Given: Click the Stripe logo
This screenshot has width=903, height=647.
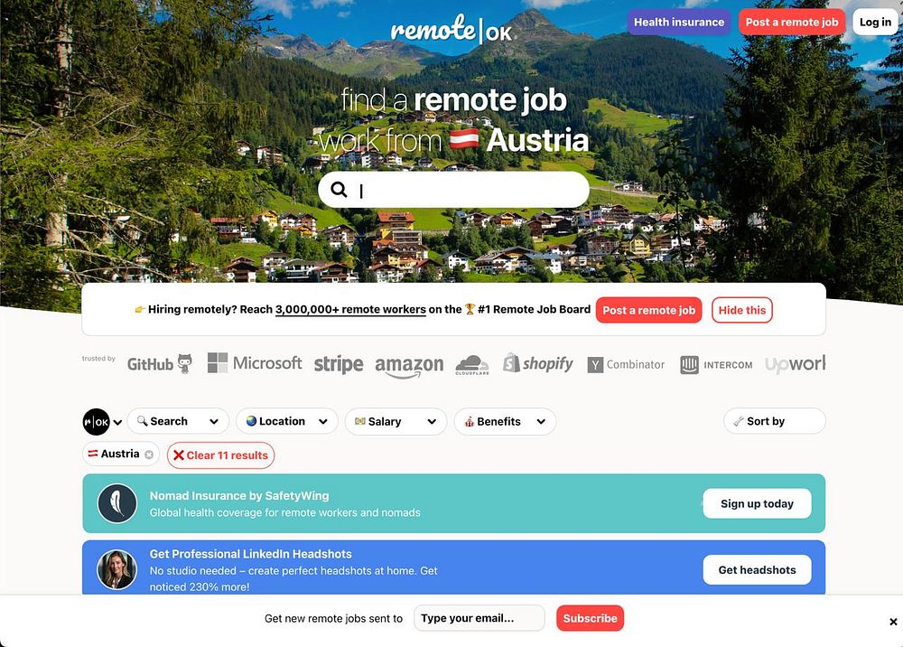Looking at the screenshot, I should 339,364.
